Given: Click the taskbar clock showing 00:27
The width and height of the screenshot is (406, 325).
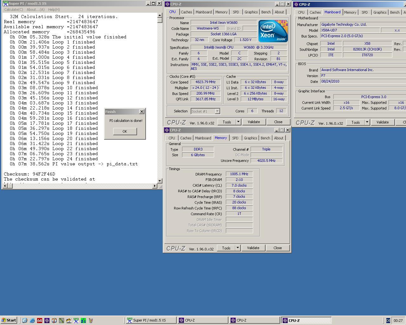Looking at the screenshot, I should point(398,321).
